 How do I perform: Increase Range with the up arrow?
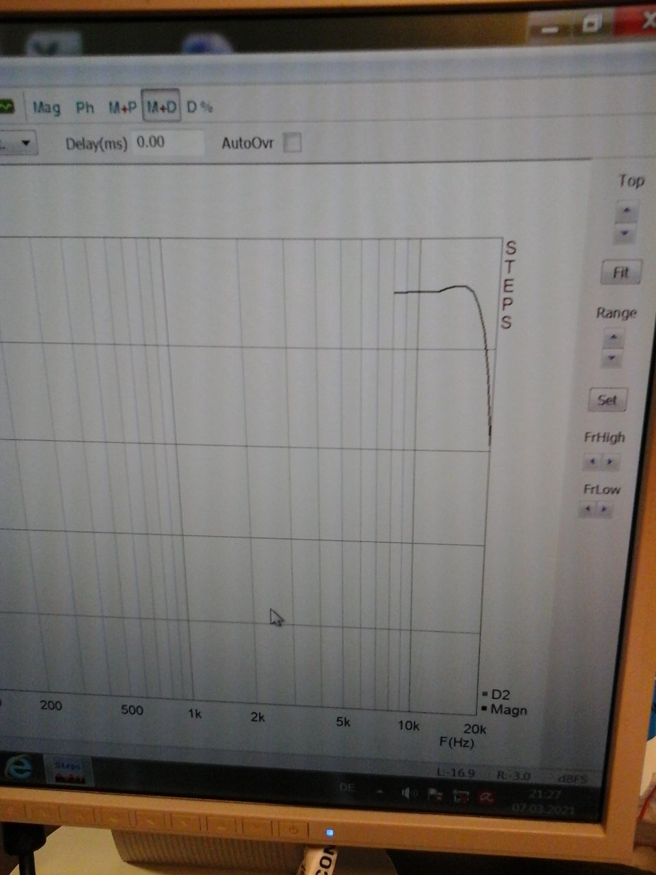(614, 338)
